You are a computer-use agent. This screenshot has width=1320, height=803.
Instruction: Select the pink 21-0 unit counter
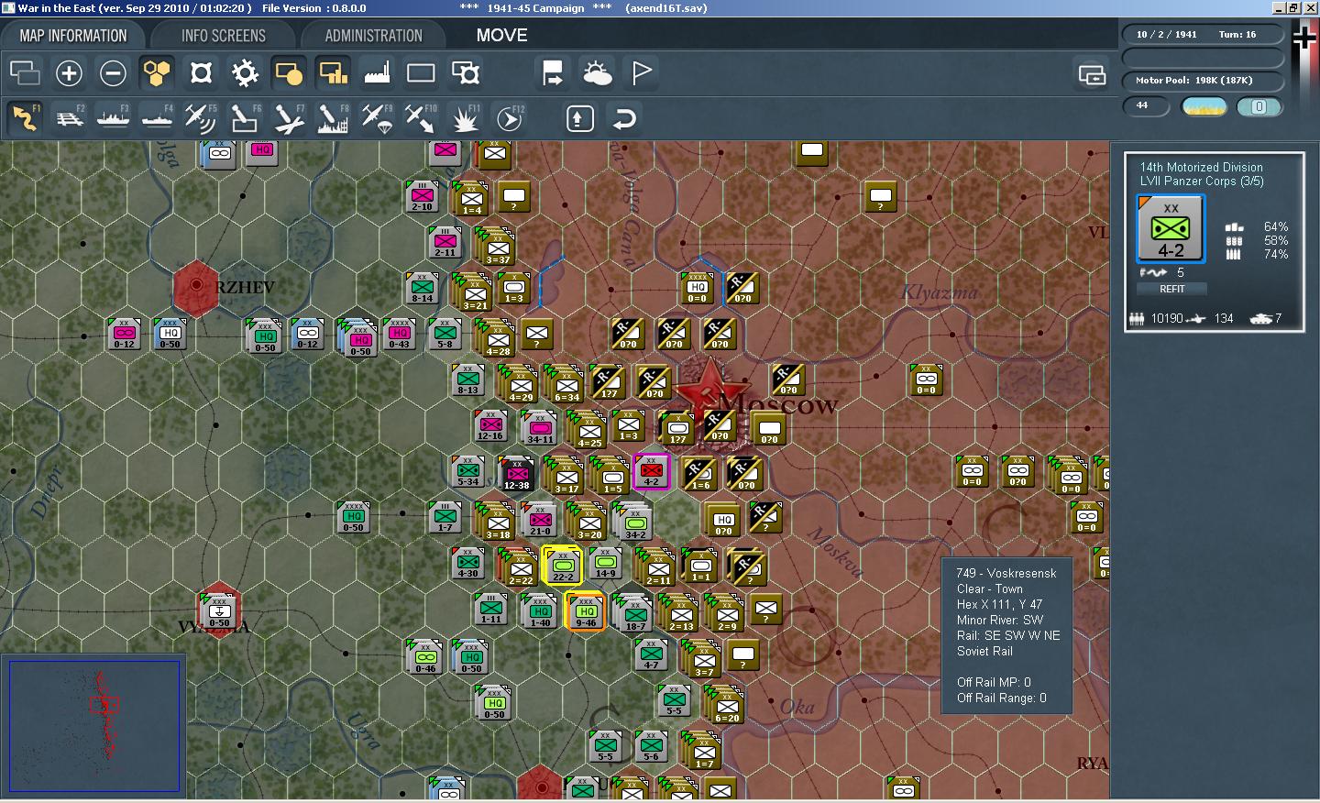pyautogui.click(x=540, y=520)
